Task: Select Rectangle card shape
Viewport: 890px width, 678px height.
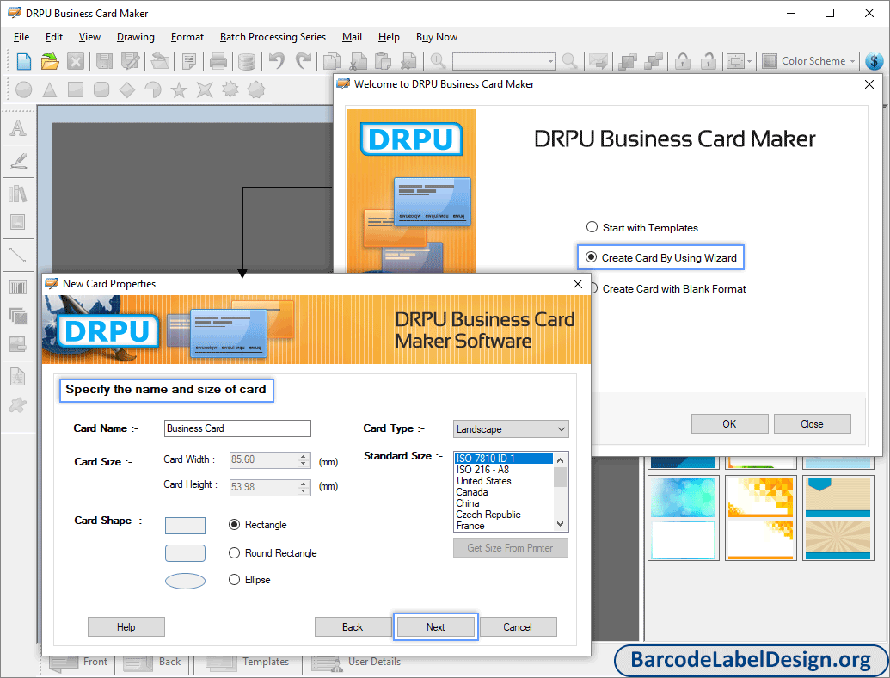Action: coord(258,525)
